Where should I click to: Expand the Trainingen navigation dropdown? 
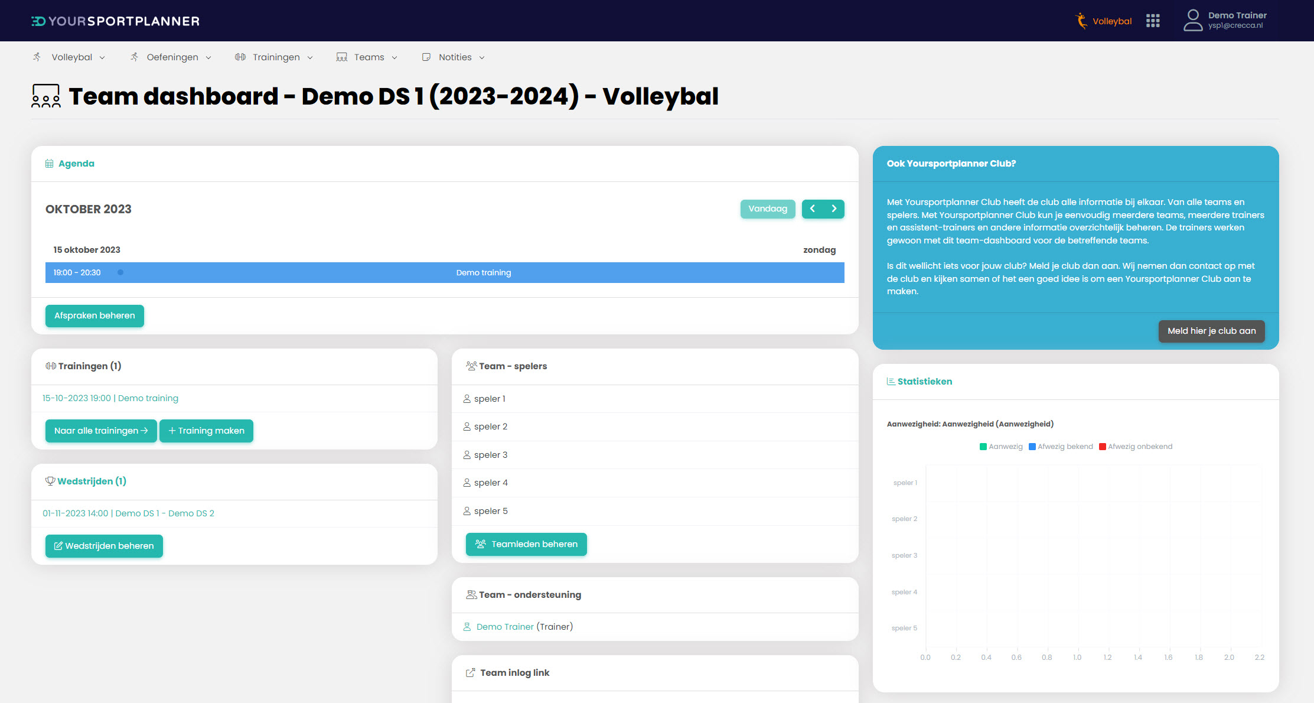275,57
